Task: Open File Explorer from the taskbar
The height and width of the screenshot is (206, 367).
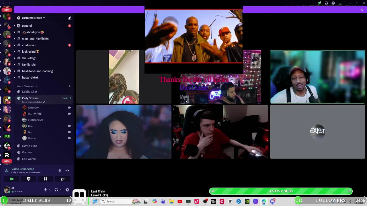Action: 171,201
